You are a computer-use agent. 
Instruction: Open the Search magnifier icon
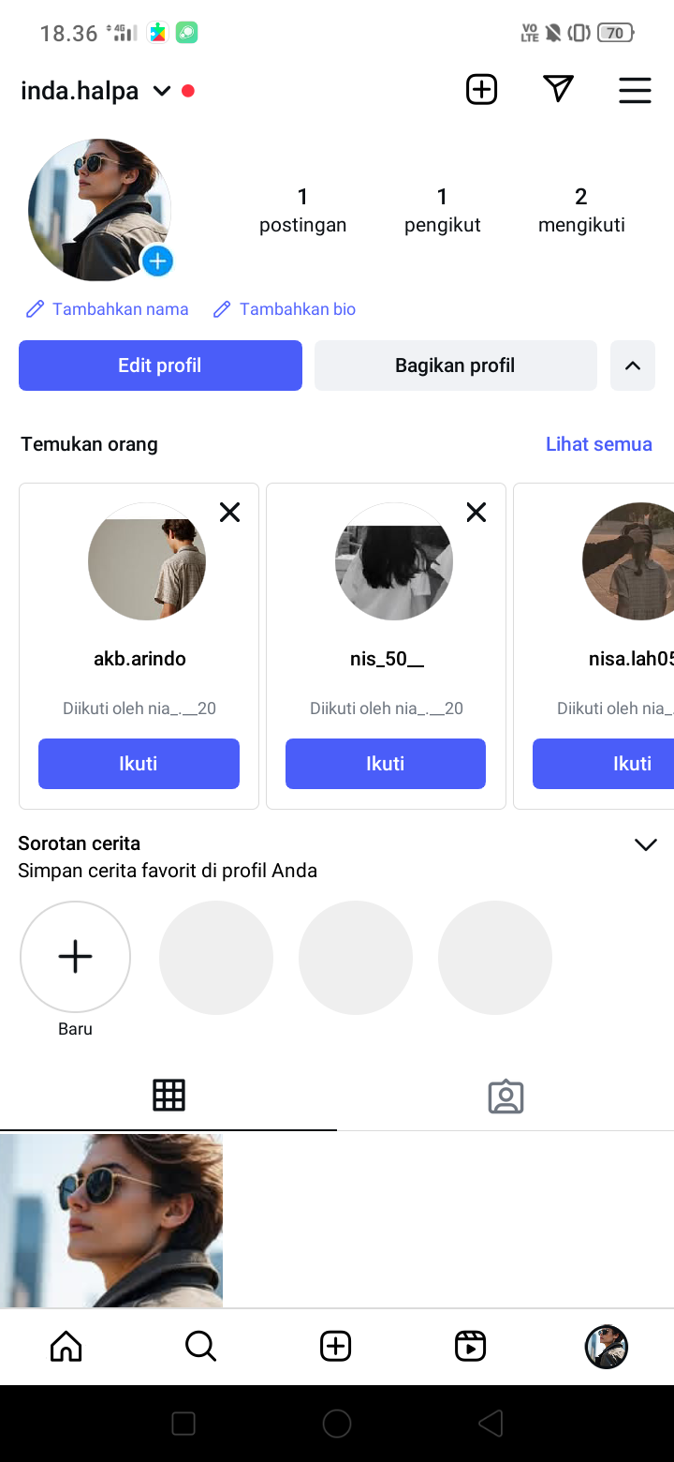tap(200, 1347)
